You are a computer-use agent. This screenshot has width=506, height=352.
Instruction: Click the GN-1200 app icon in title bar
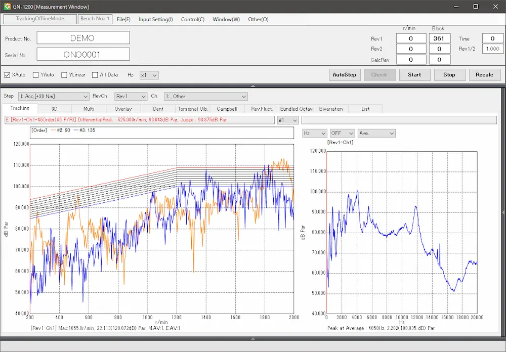click(x=7, y=7)
